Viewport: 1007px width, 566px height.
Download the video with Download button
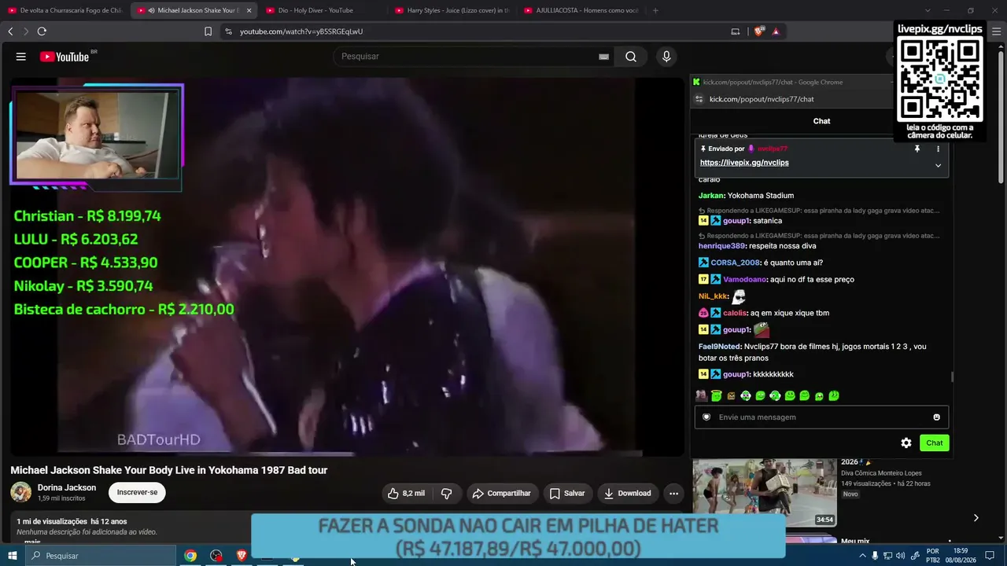627,494
